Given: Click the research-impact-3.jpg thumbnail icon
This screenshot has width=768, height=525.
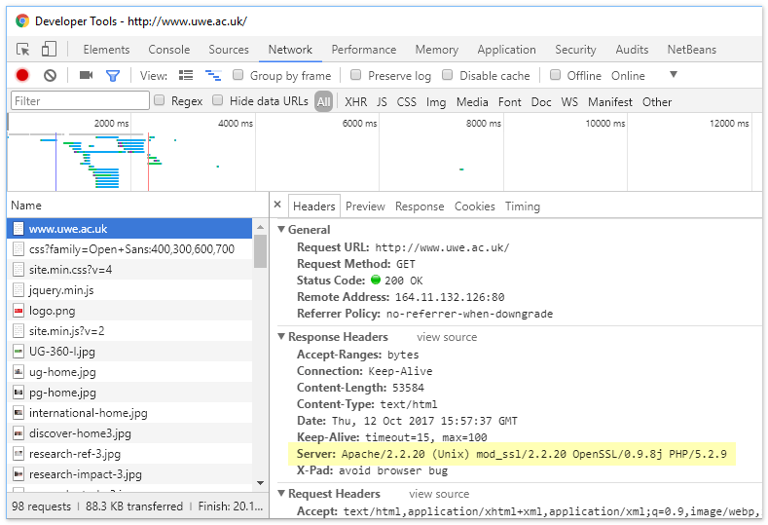Looking at the screenshot, I should (18, 474).
